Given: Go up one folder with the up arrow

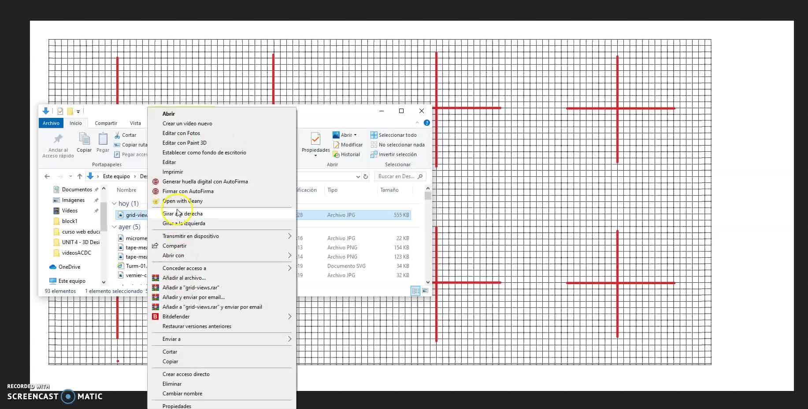Looking at the screenshot, I should 80,176.
